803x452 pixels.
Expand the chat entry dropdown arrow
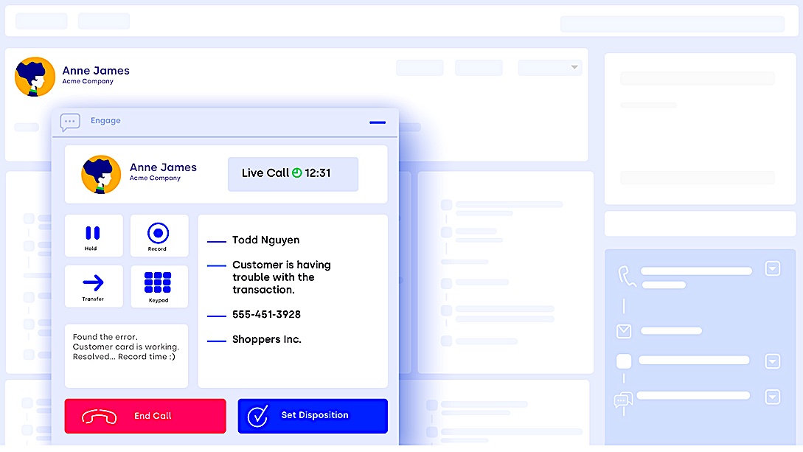pos(772,397)
